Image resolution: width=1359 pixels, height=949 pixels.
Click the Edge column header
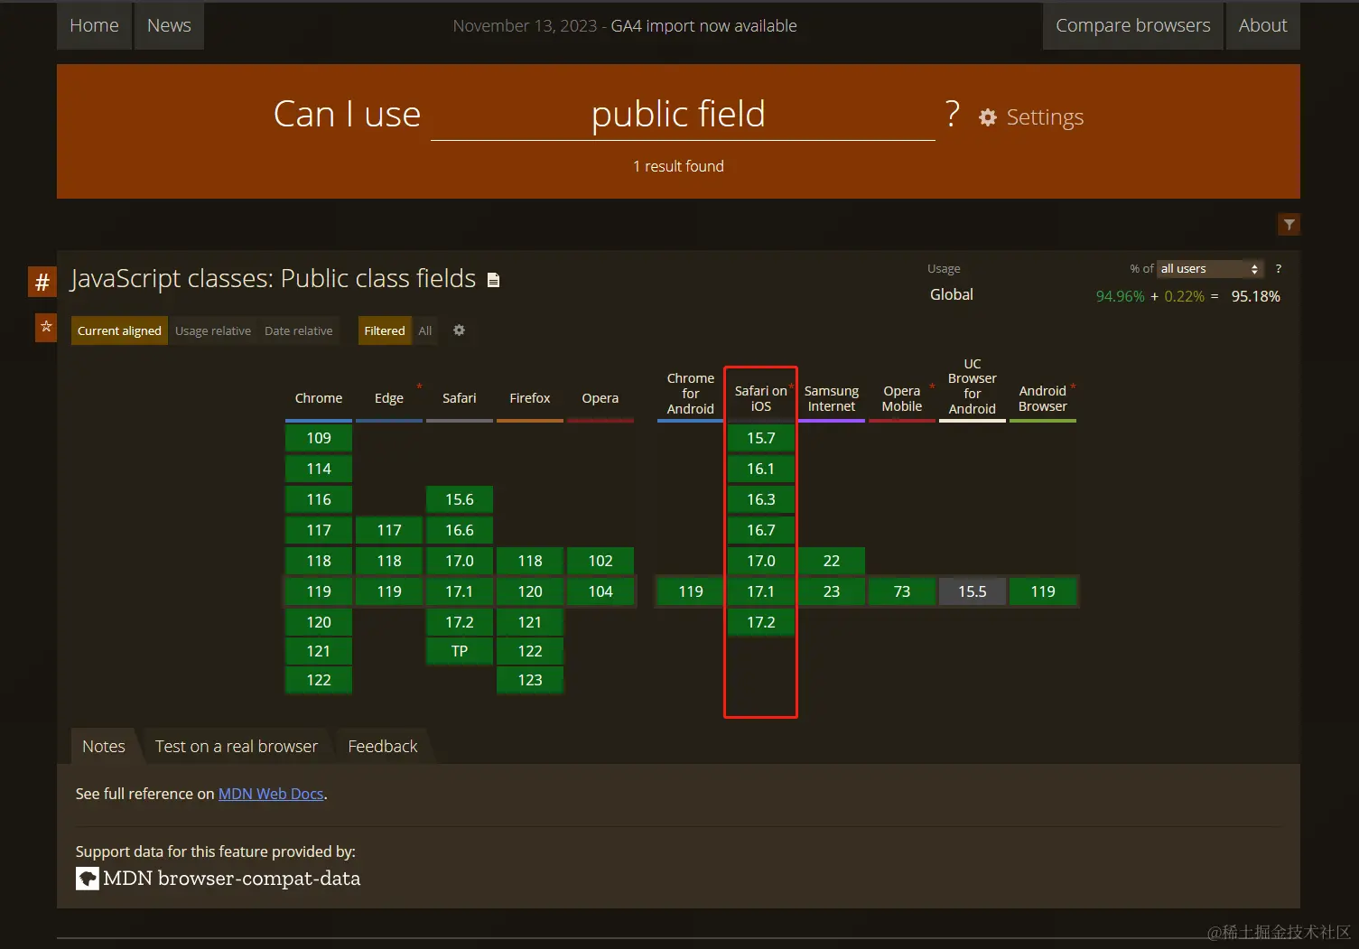[389, 398]
